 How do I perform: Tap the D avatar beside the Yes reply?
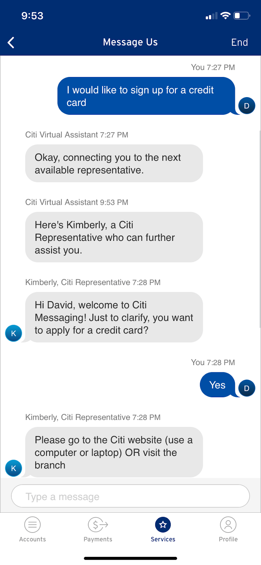point(247,388)
